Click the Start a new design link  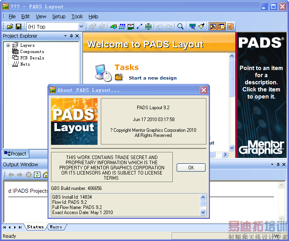(x=153, y=78)
